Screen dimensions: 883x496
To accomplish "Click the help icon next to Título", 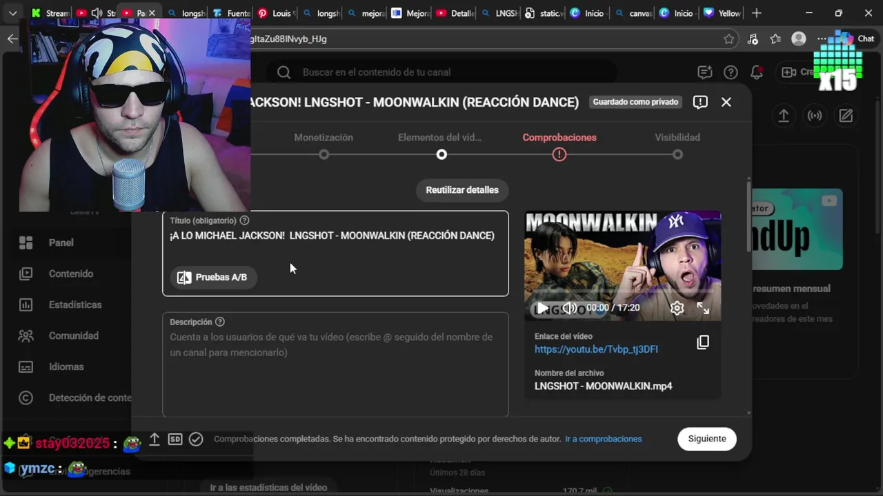I will click(244, 220).
